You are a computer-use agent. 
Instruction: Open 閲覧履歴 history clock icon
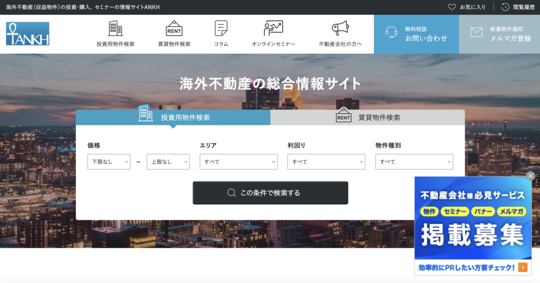click(505, 7)
